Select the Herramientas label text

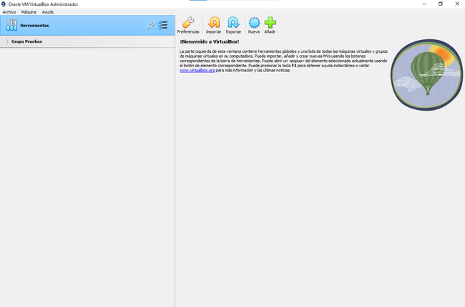coord(34,26)
